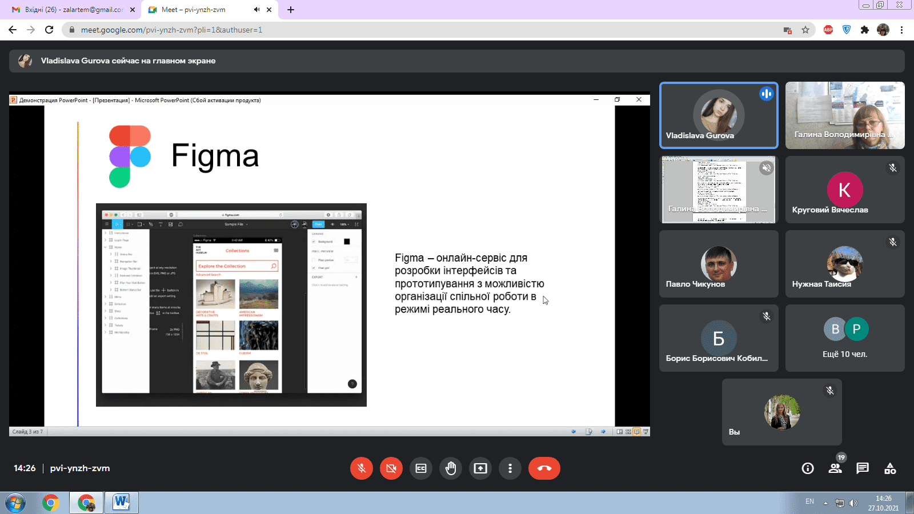Open the AdBlock Plus extension
This screenshot has height=514, width=914.
click(828, 30)
